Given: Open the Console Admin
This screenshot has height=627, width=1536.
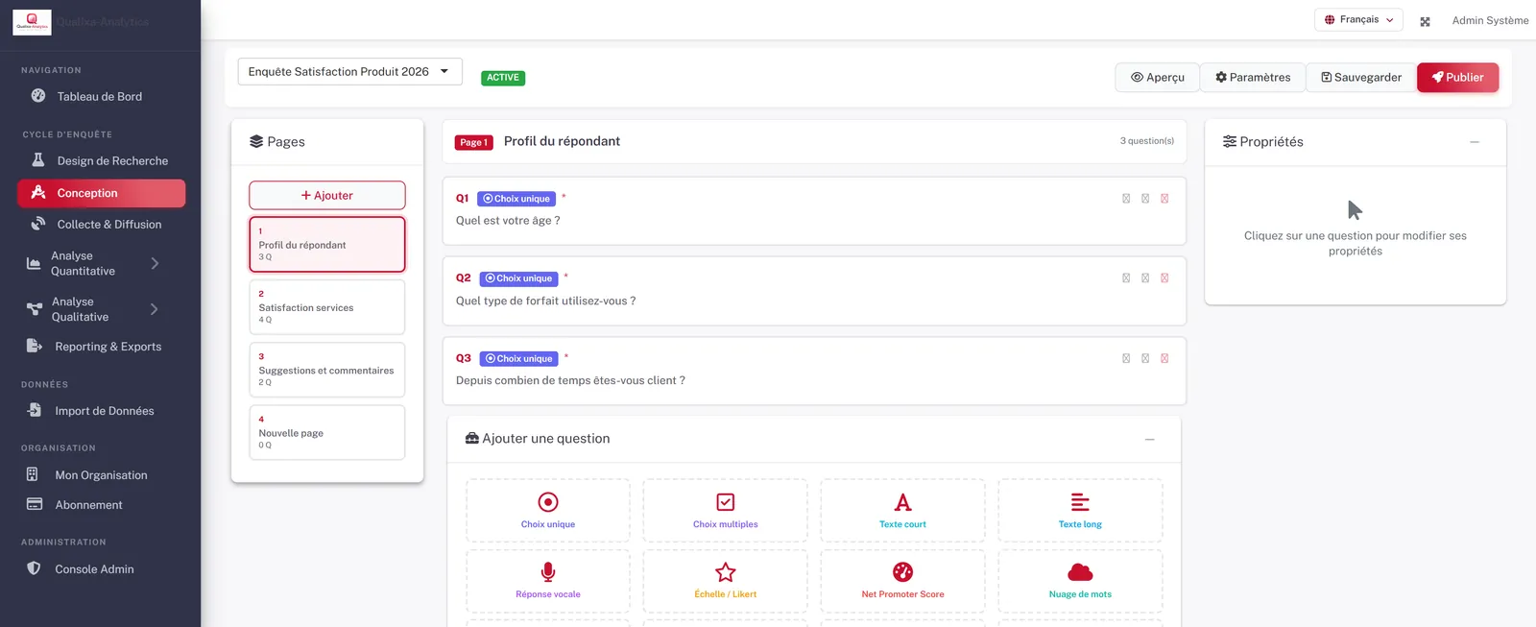Looking at the screenshot, I should coord(101,569).
